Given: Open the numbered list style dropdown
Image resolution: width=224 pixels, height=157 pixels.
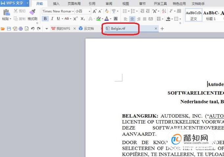Looking at the screenshot, I should [x=137, y=11].
